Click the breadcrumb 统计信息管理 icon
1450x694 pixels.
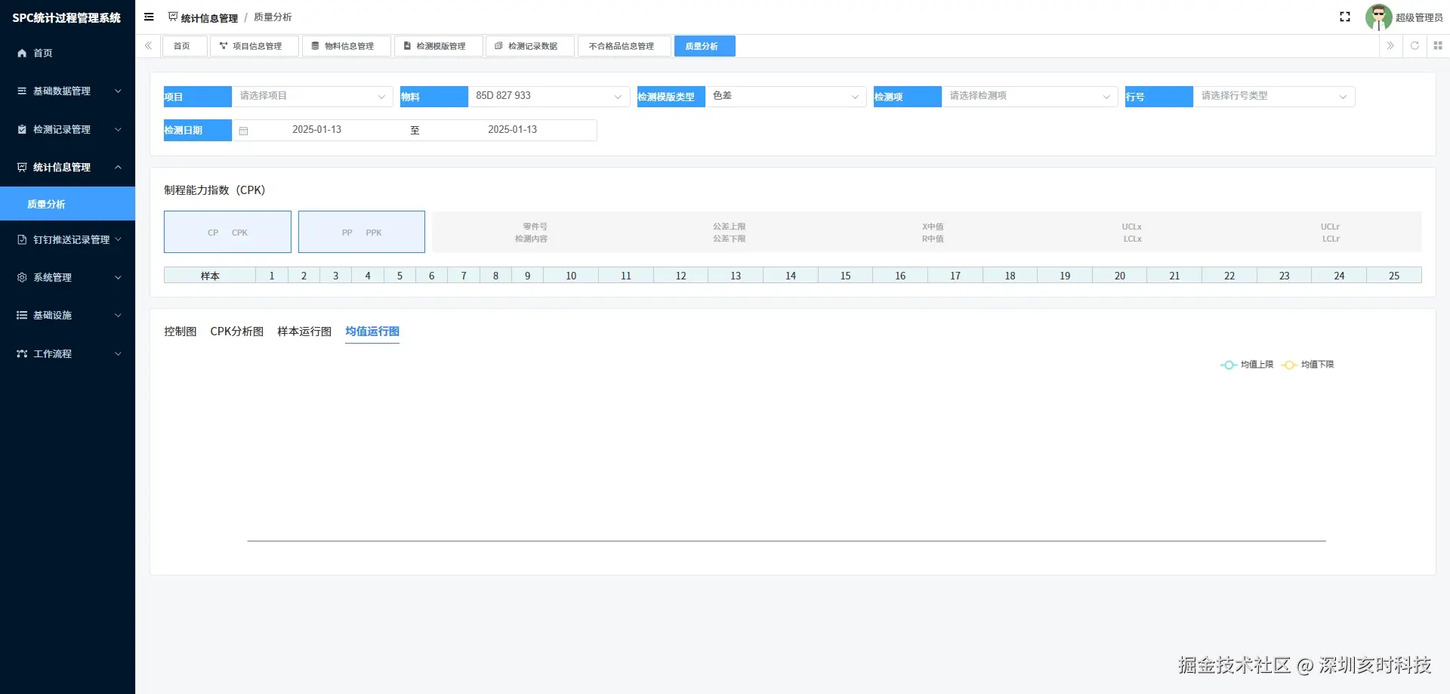click(173, 17)
